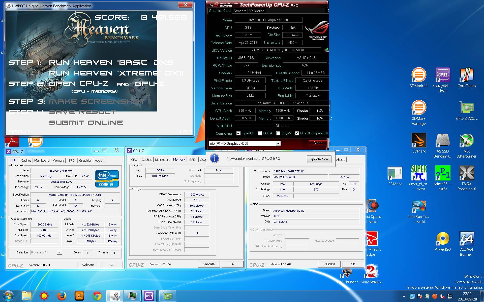Click the Windows Start orb

pos(8,296)
